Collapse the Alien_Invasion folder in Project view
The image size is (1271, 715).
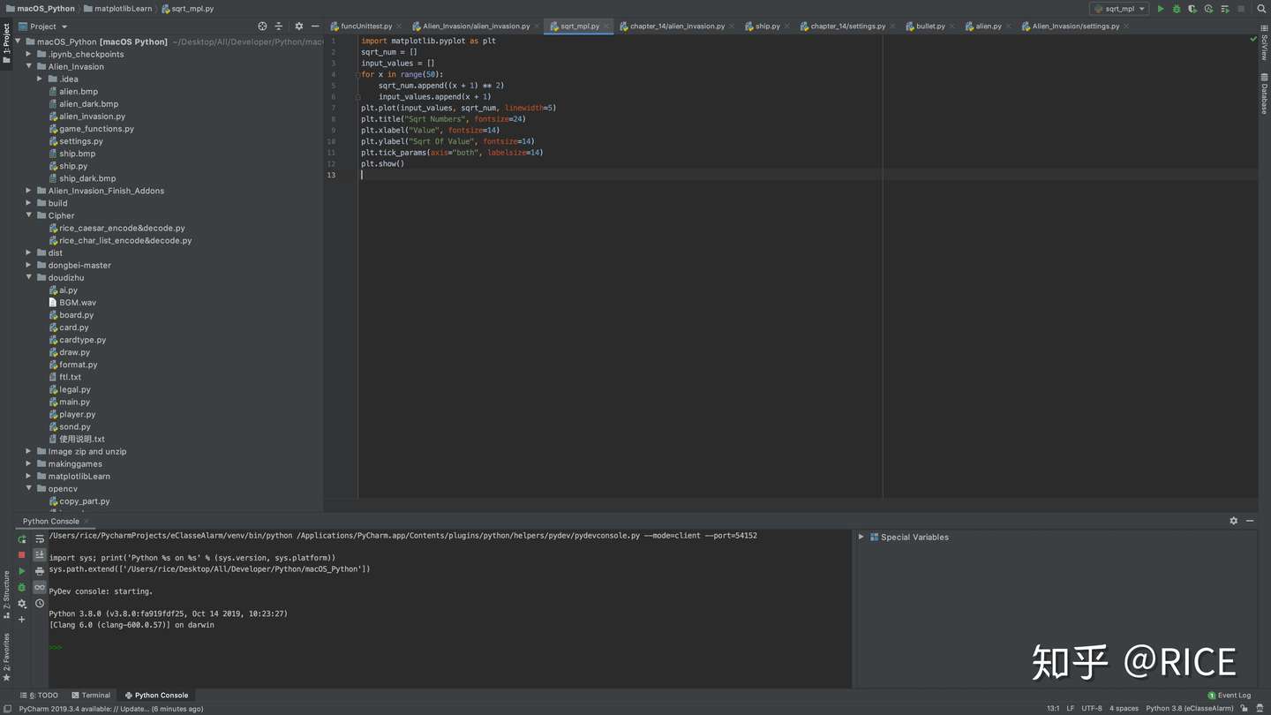[29, 66]
